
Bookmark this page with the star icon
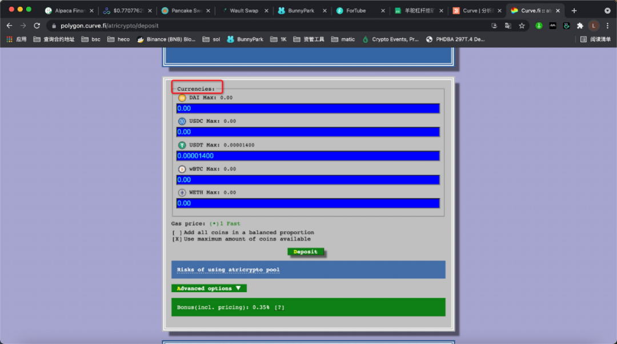pyautogui.click(x=522, y=26)
